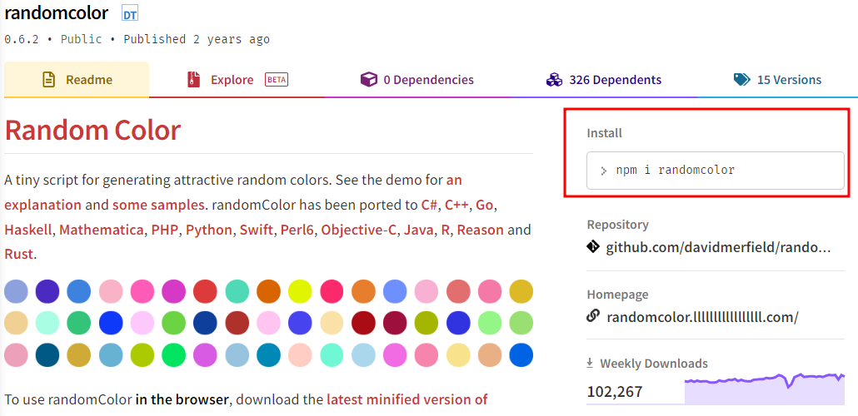858x416 pixels.
Task: View the 326 Dependents tab
Action: [604, 80]
